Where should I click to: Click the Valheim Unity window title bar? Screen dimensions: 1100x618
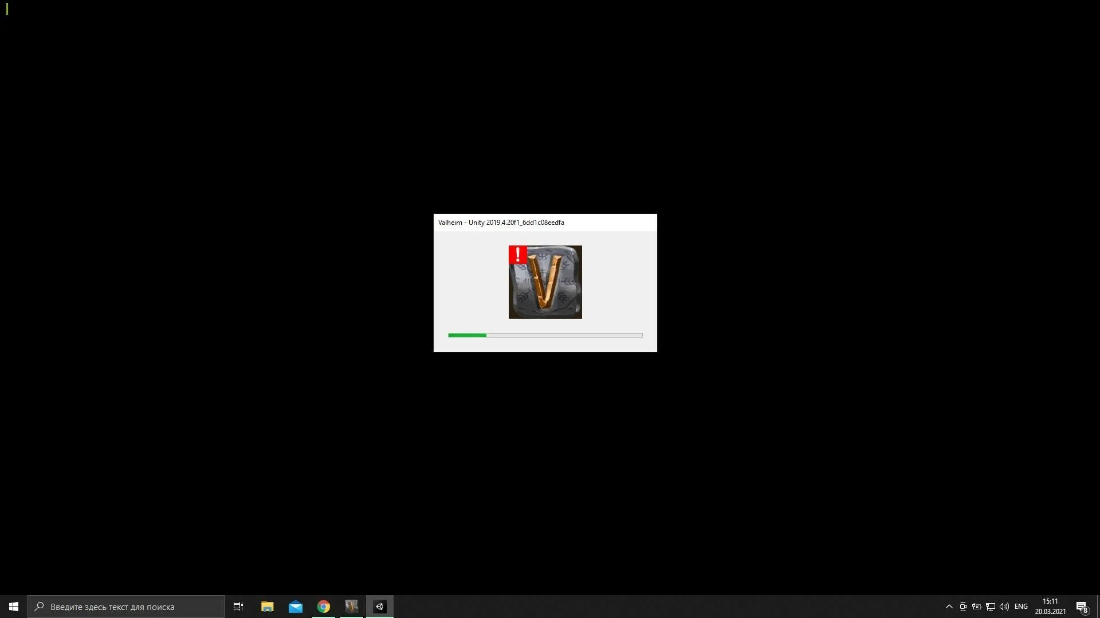click(544, 223)
